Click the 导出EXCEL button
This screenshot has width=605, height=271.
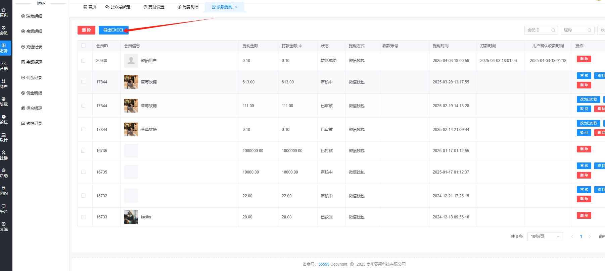[113, 30]
